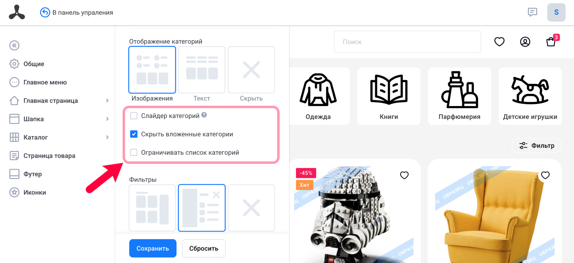The width and height of the screenshot is (574, 263).
Task: Open the wishlist heart icon in header
Action: coord(499,42)
